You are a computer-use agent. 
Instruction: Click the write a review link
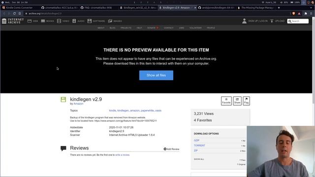(123, 155)
